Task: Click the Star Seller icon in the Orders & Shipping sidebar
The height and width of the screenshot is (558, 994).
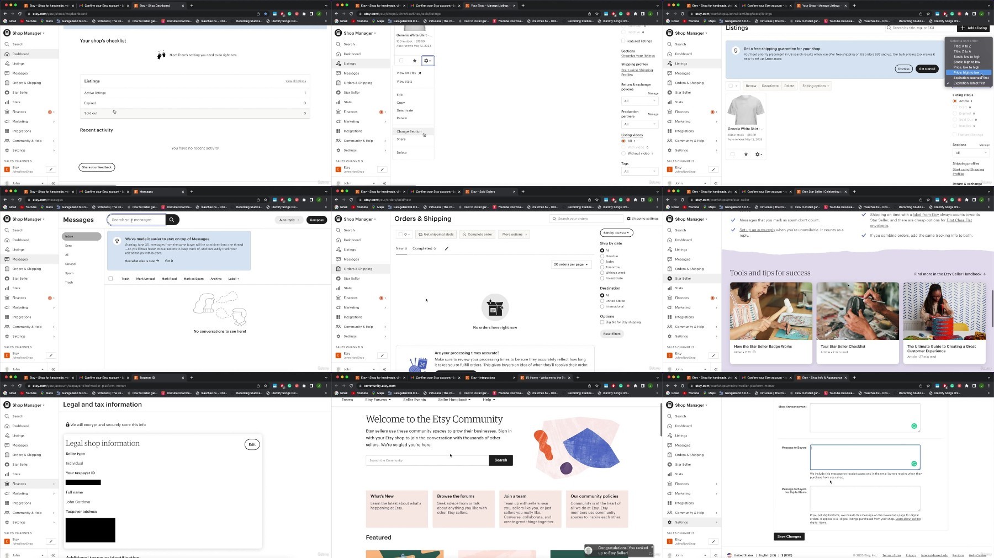Action: tap(338, 279)
